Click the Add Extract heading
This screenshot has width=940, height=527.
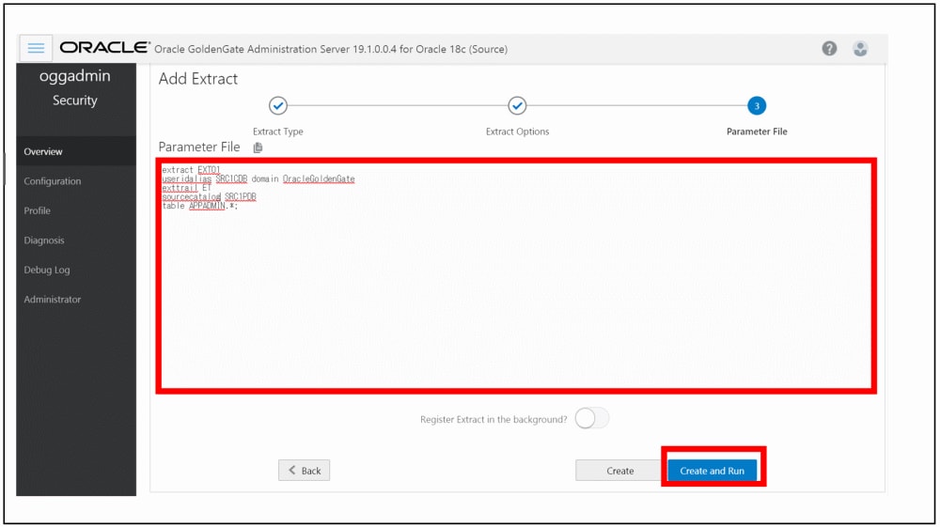coord(197,79)
